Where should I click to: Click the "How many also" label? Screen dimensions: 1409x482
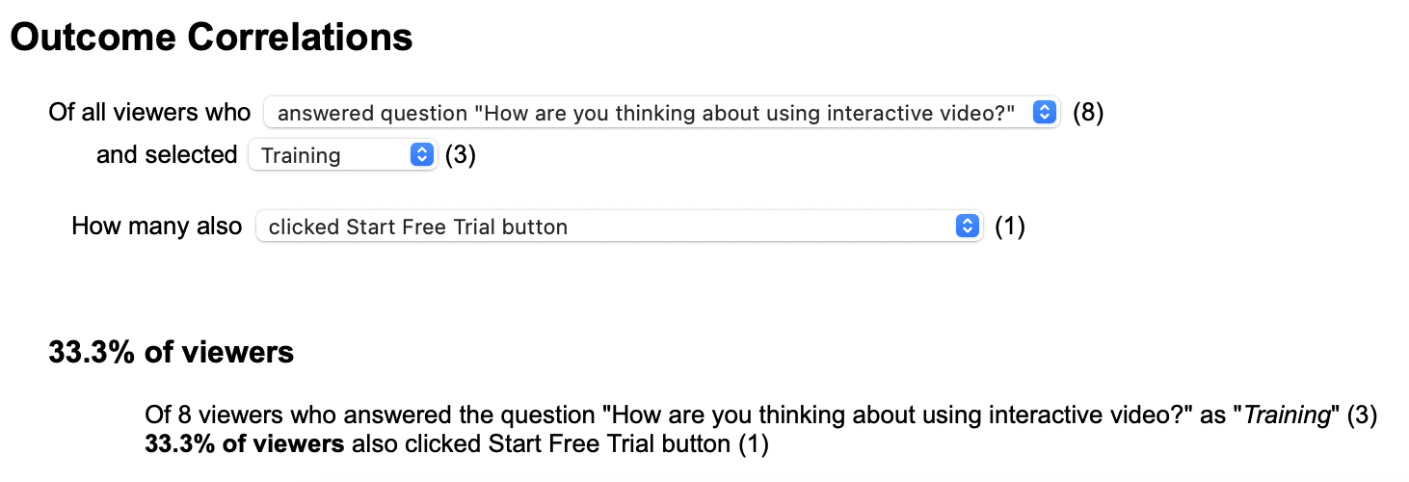(157, 227)
